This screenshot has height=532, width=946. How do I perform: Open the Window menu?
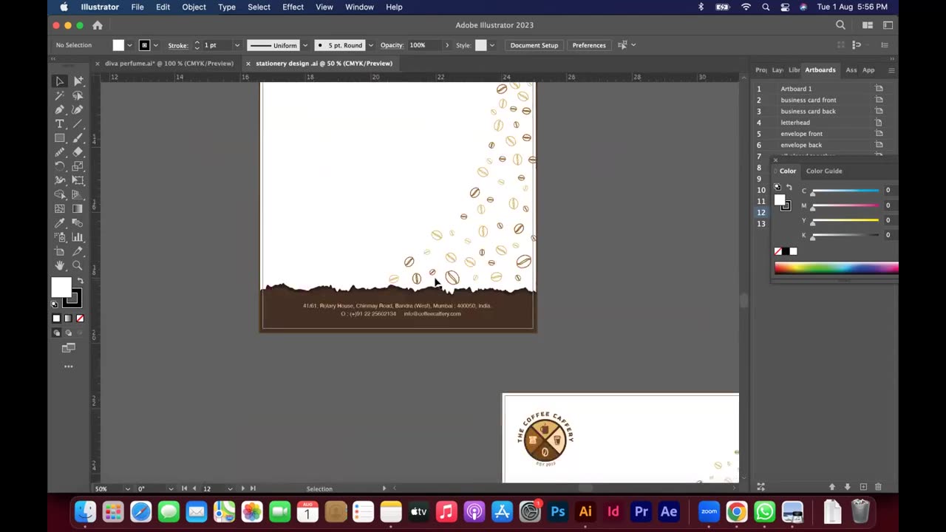(x=359, y=7)
